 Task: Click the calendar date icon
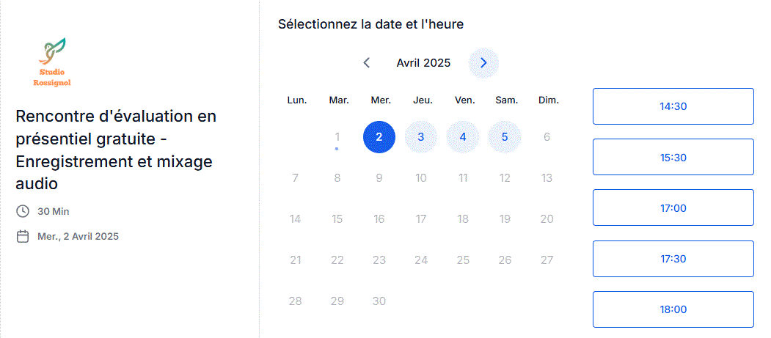[23, 236]
